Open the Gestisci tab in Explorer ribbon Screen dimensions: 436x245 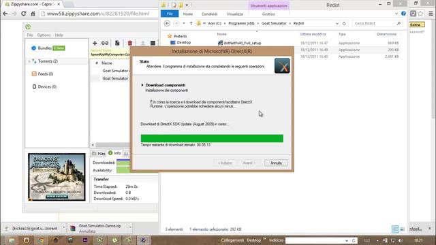pos(268,14)
